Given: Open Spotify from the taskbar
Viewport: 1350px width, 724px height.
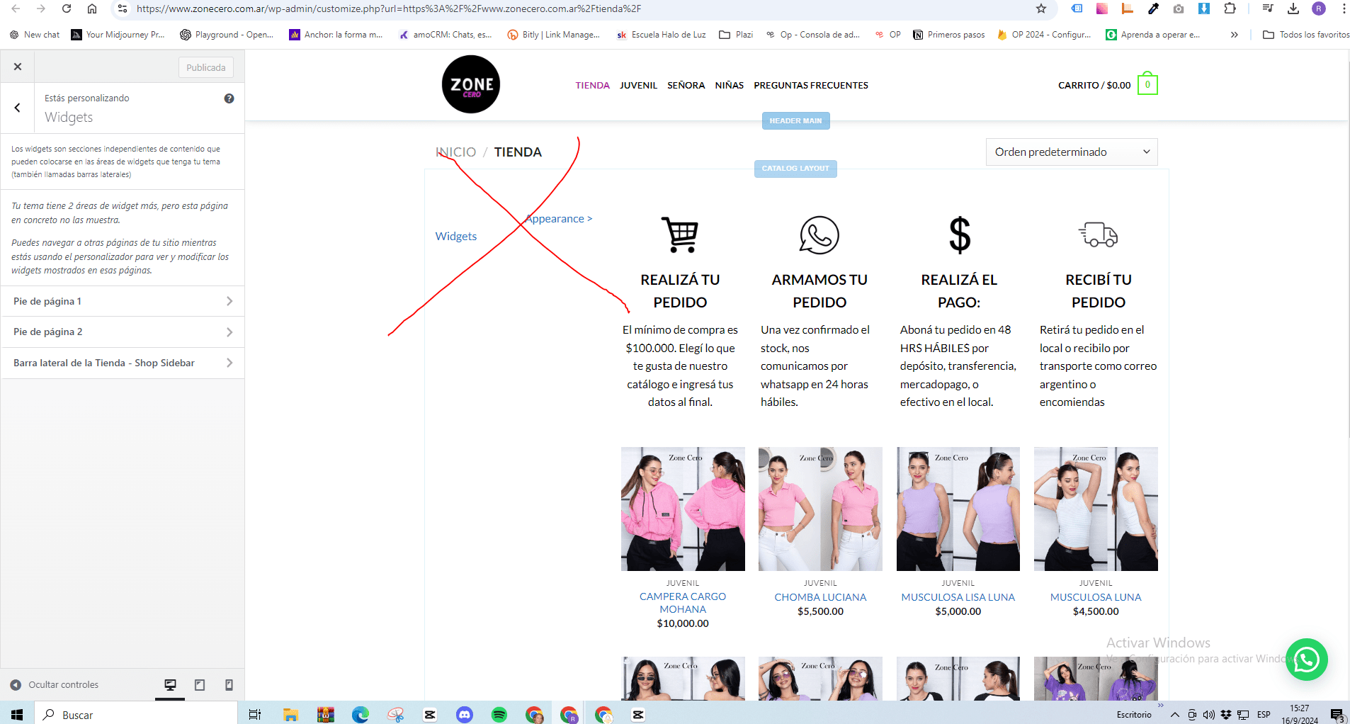Looking at the screenshot, I should [499, 714].
